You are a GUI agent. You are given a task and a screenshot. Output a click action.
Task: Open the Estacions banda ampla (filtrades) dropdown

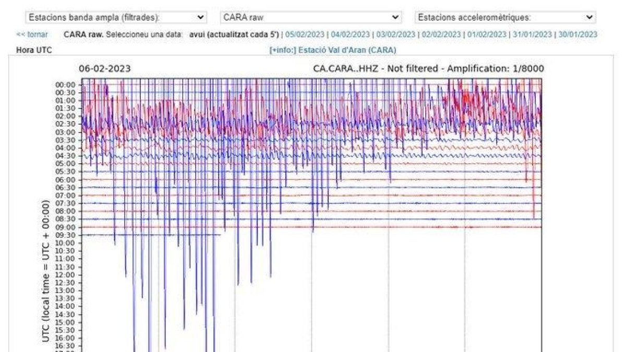pos(116,17)
